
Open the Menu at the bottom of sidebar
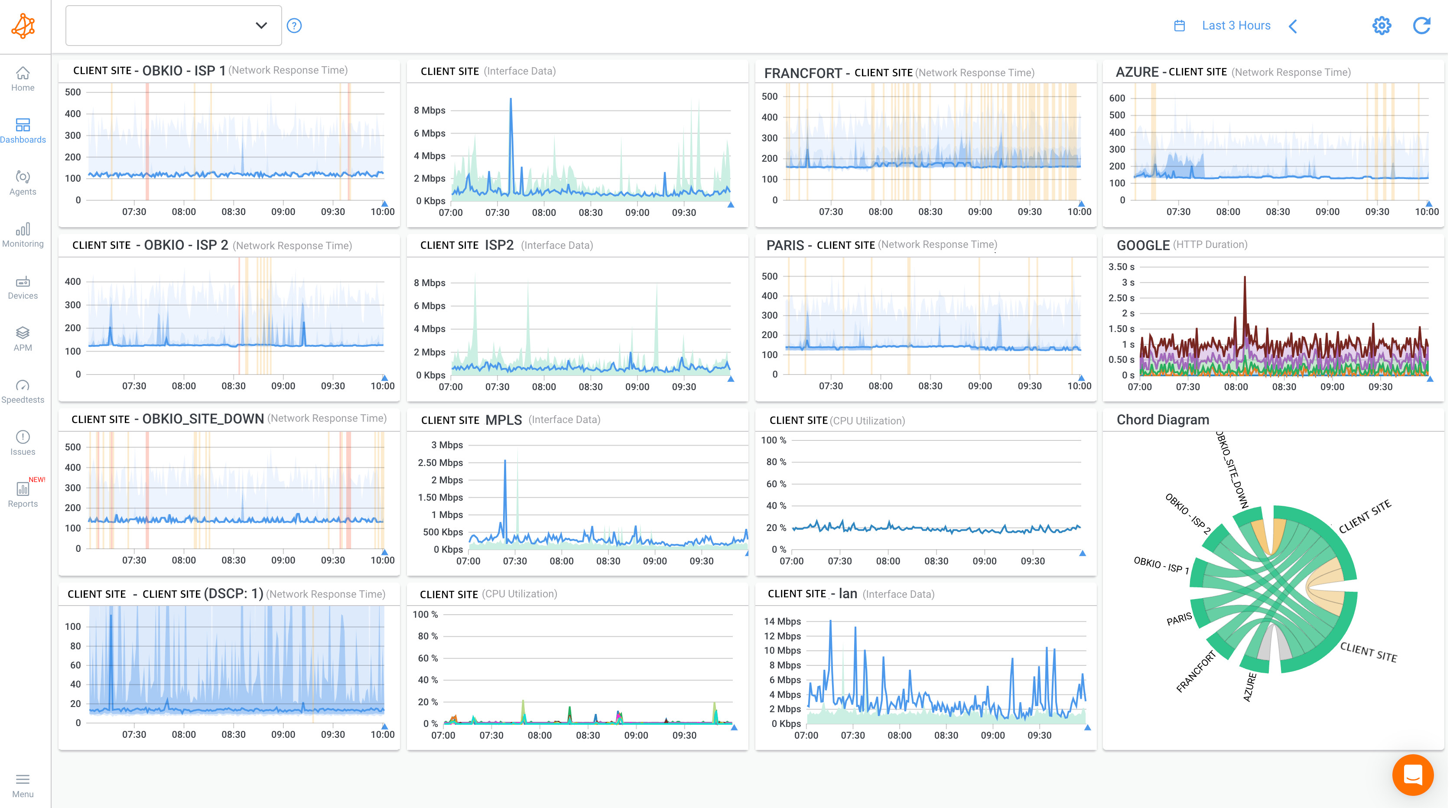tap(23, 784)
